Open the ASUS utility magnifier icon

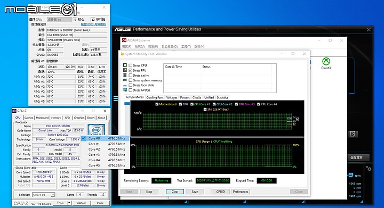coord(353,134)
